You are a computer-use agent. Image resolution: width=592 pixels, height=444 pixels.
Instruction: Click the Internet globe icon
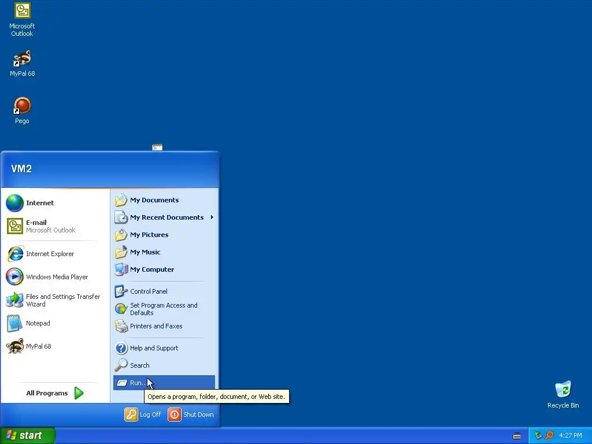pos(14,203)
